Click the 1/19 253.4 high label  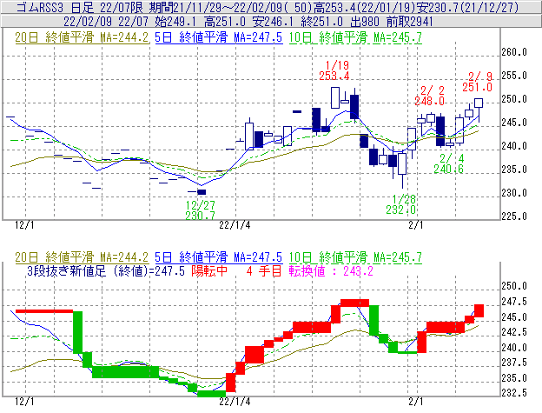[334, 70]
